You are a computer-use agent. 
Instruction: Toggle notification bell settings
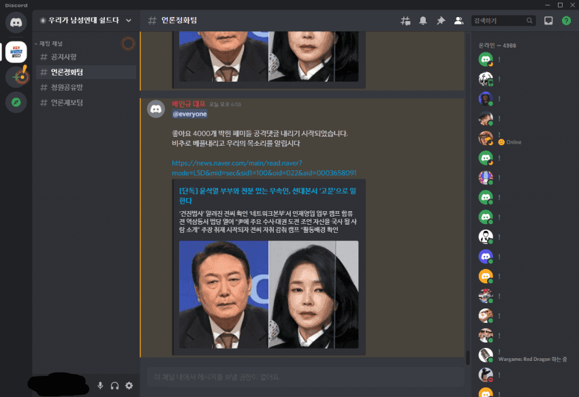(423, 20)
